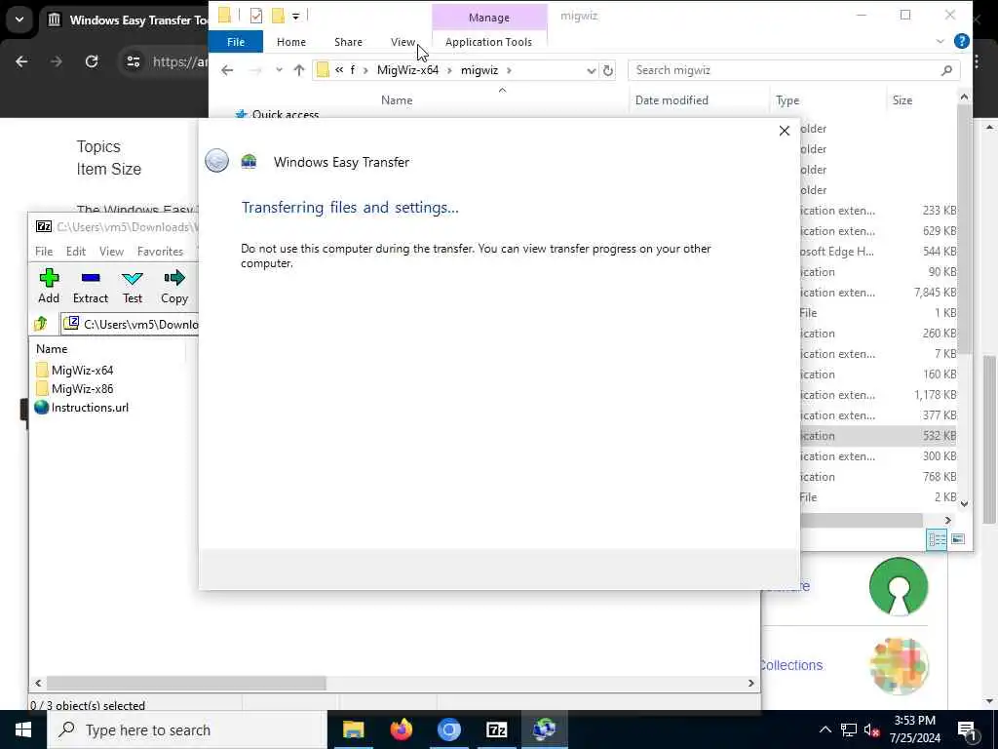Open Windows Start menu
The width and height of the screenshot is (998, 749).
(x=23, y=729)
